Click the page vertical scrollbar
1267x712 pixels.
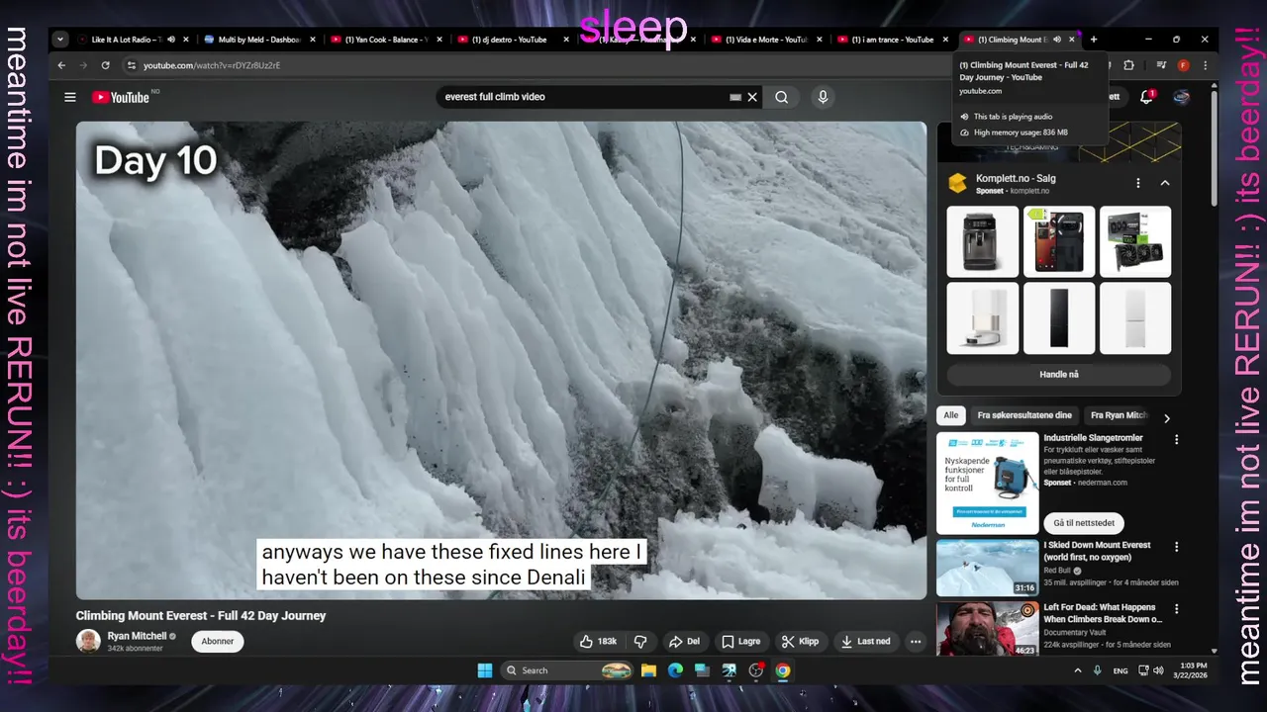tap(1215, 148)
